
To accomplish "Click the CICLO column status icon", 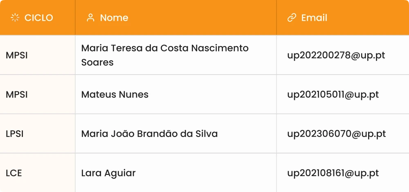I will tap(15, 18).
